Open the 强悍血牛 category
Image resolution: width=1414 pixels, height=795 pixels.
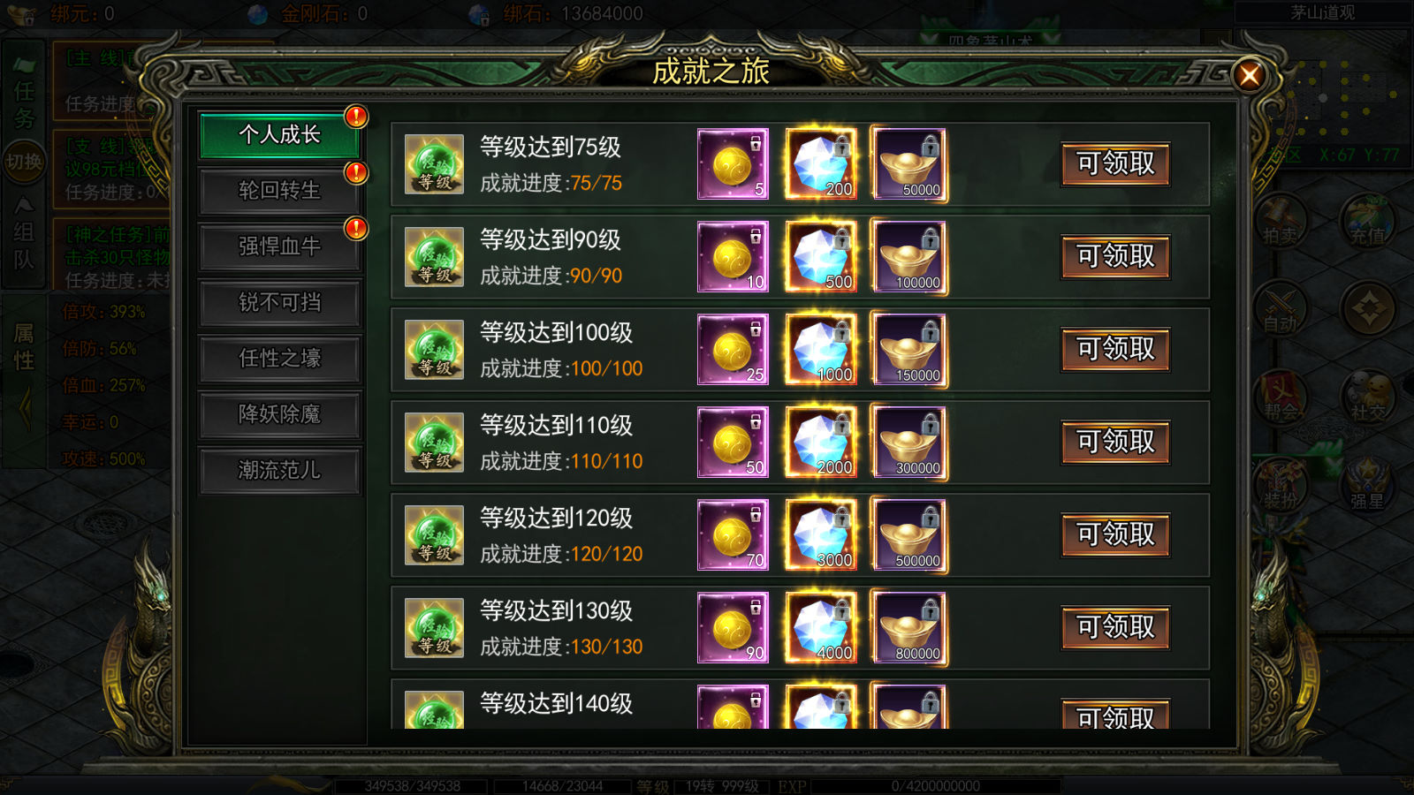coord(279,246)
